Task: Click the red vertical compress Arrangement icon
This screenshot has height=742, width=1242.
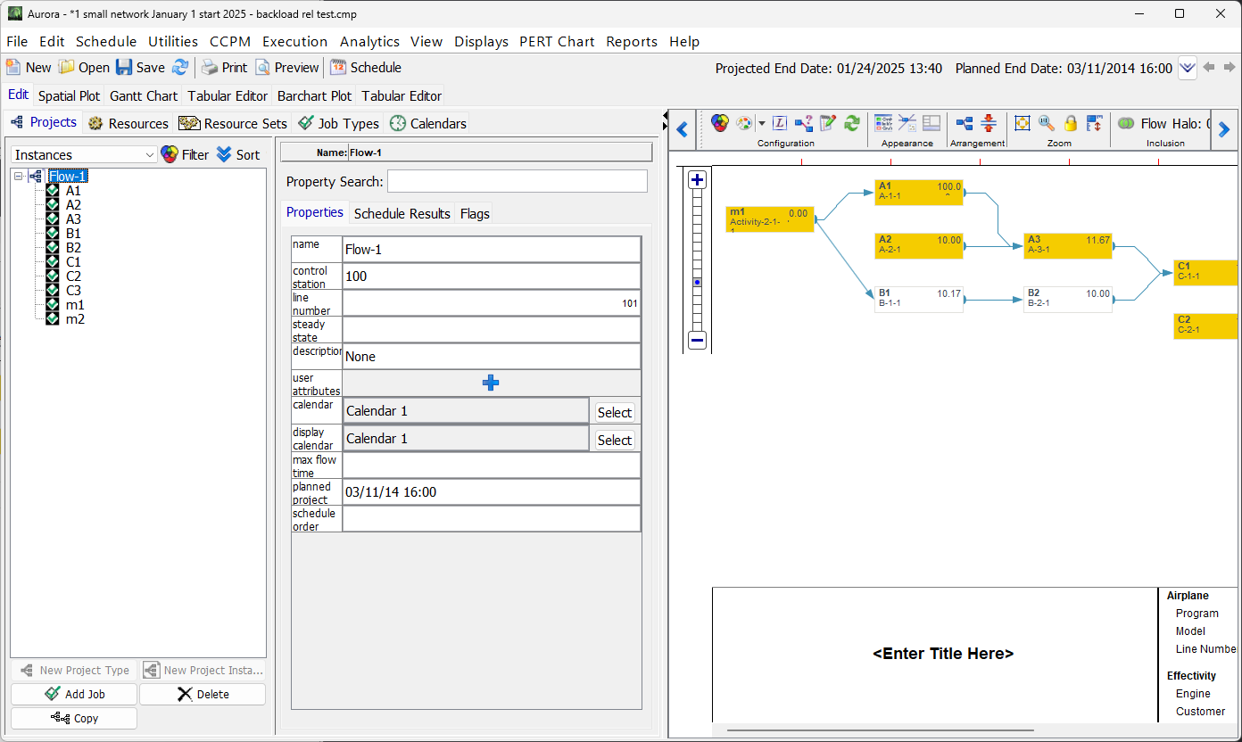Action: (x=989, y=123)
